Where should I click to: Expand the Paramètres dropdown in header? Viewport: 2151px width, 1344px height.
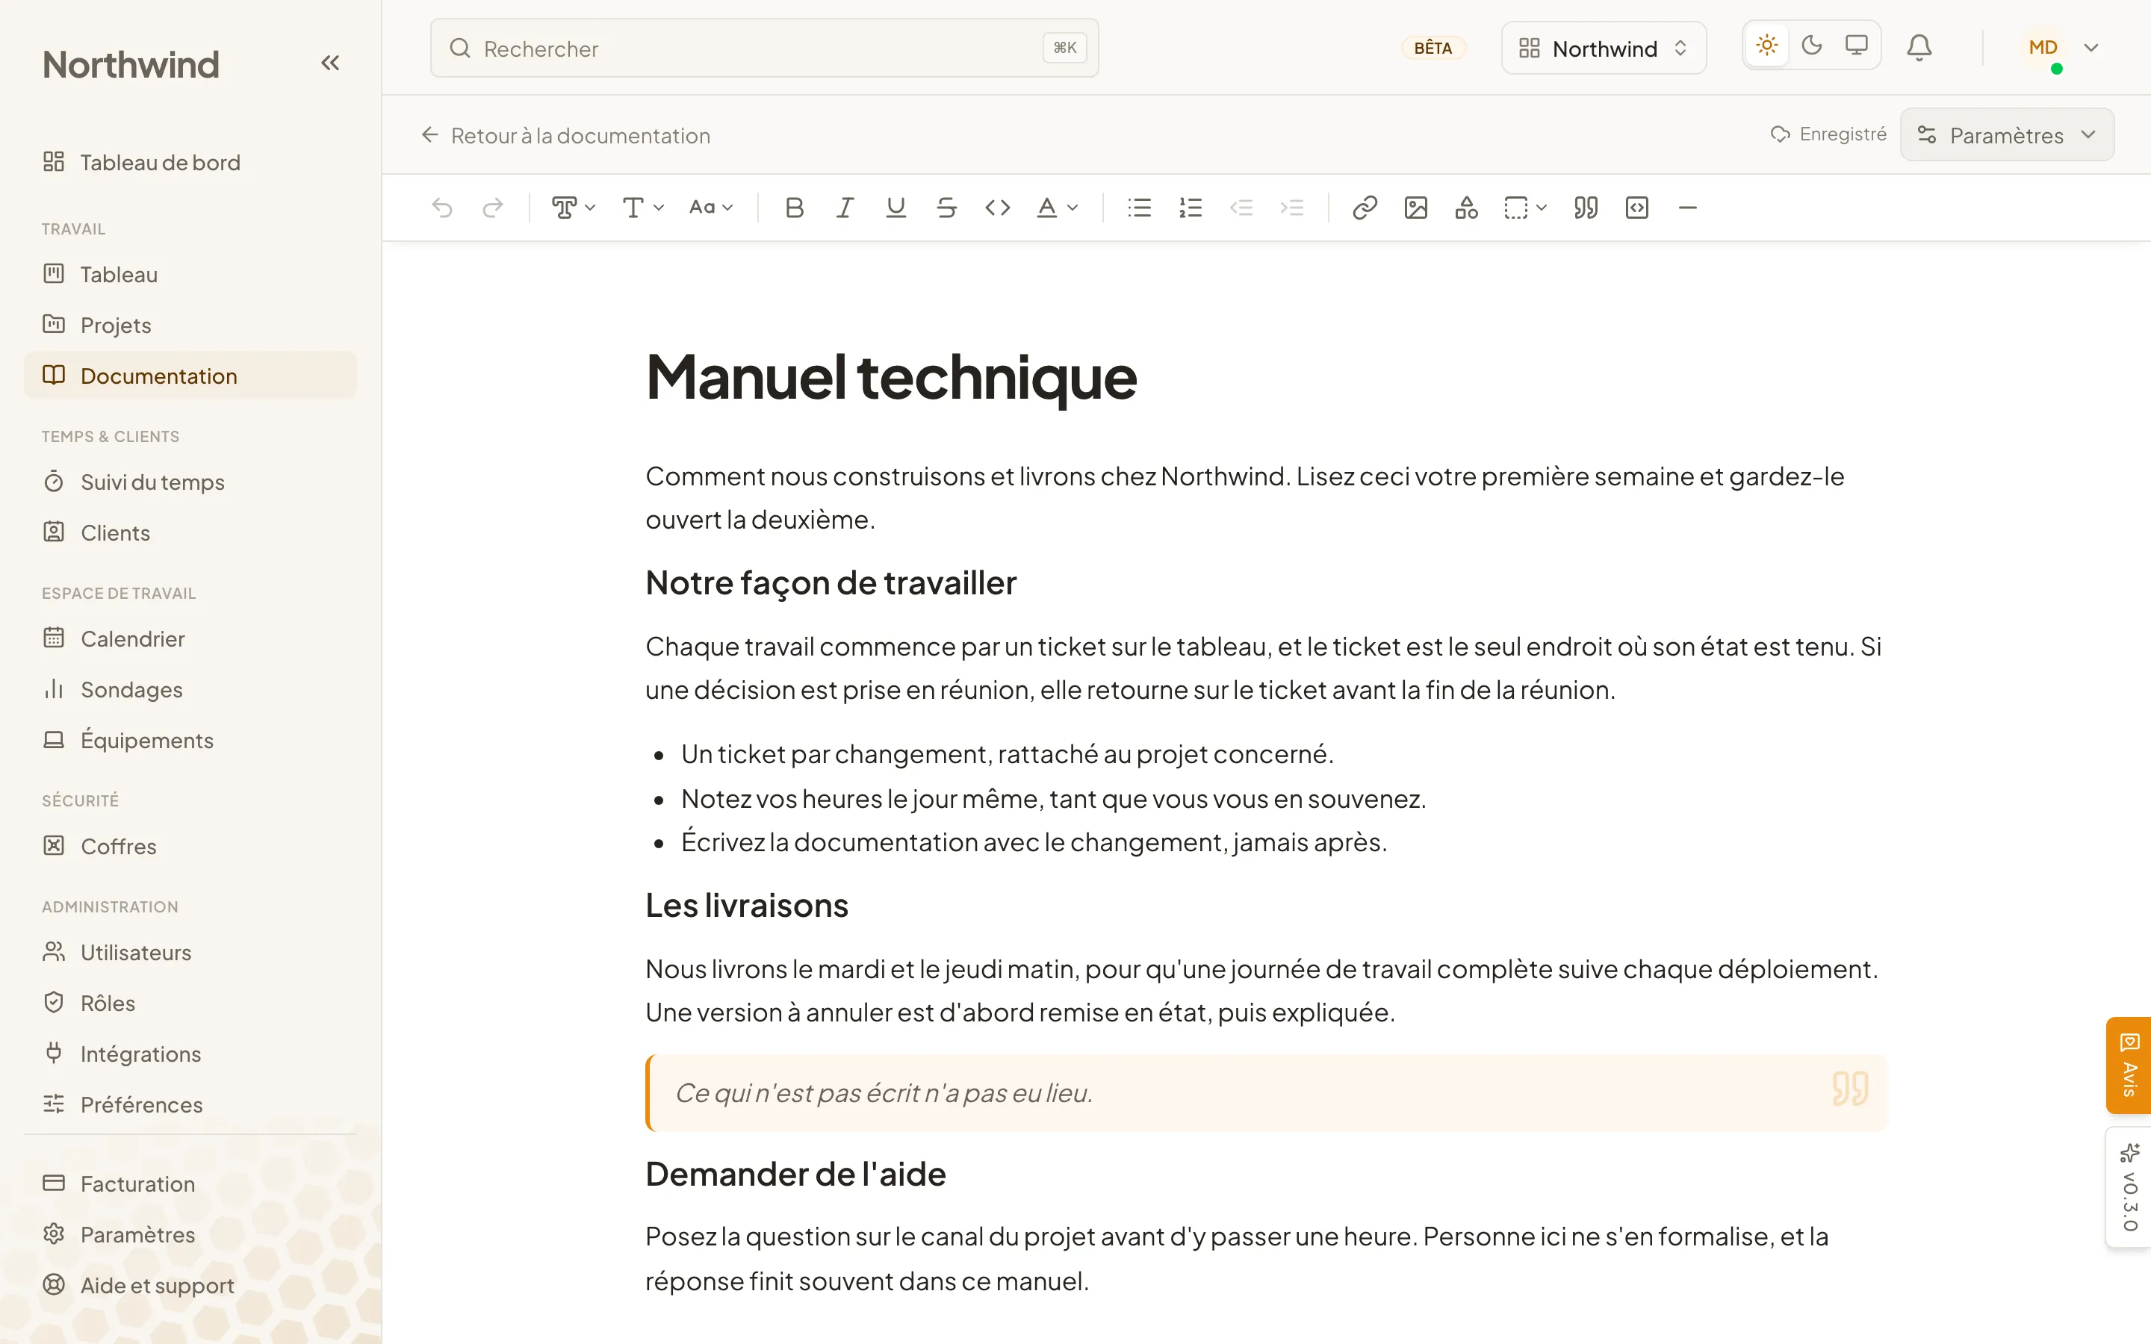click(2006, 135)
